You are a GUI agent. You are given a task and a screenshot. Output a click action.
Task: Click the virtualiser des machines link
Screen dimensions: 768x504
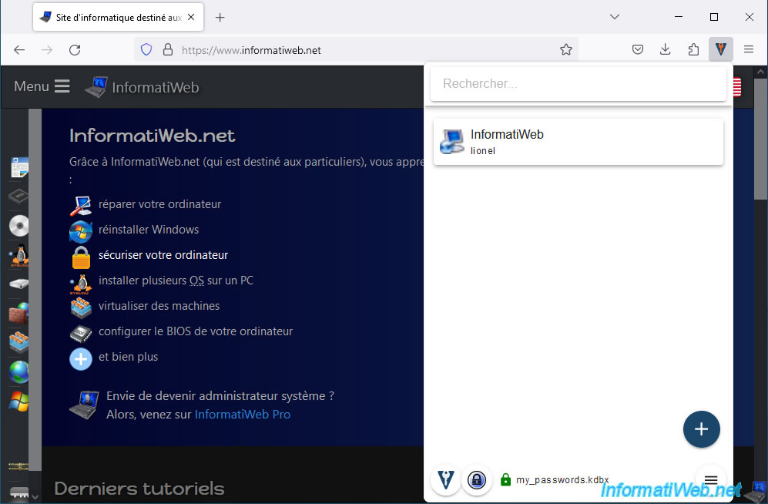[159, 306]
